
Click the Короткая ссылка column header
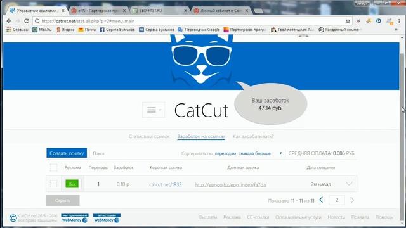[166, 167]
